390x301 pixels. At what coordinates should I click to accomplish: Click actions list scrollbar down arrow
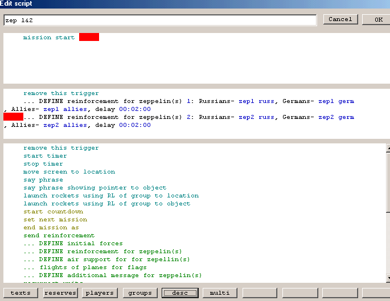pyautogui.click(x=388, y=278)
